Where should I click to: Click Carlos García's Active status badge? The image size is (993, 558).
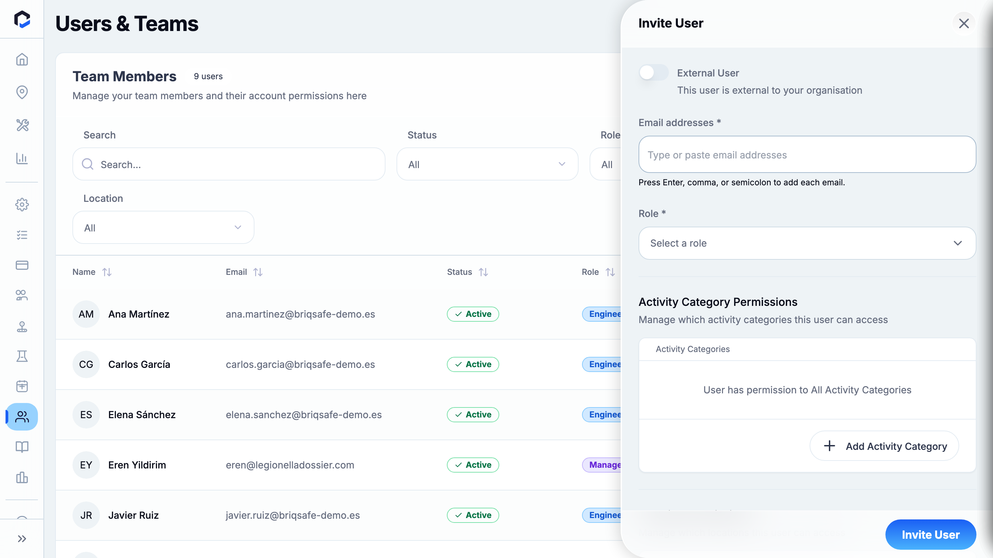click(473, 364)
